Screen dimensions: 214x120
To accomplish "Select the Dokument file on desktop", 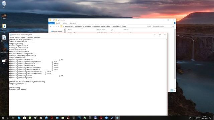I will (x=4, y=38).
